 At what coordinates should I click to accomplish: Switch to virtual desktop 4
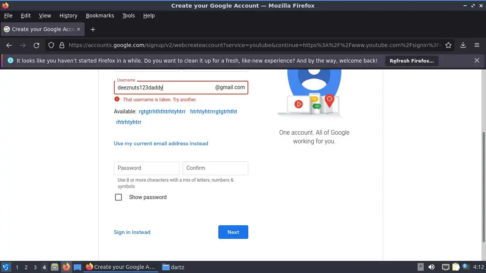(x=44, y=267)
